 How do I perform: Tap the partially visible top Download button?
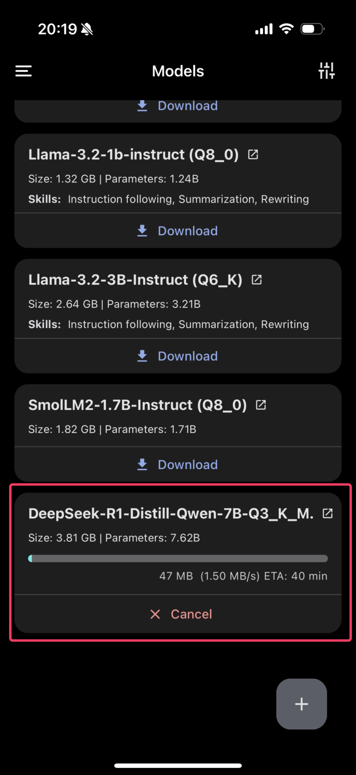click(x=178, y=106)
